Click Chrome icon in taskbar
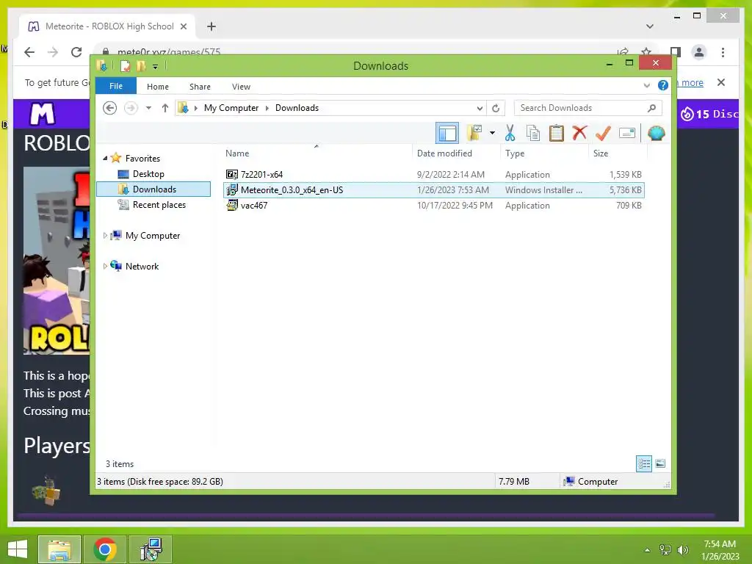The image size is (752, 564). click(x=105, y=549)
